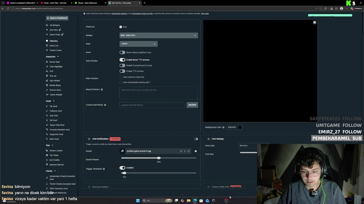This screenshot has width=364, height=204.
Task: Open The Jar icon
Action: (x=47, y=76)
